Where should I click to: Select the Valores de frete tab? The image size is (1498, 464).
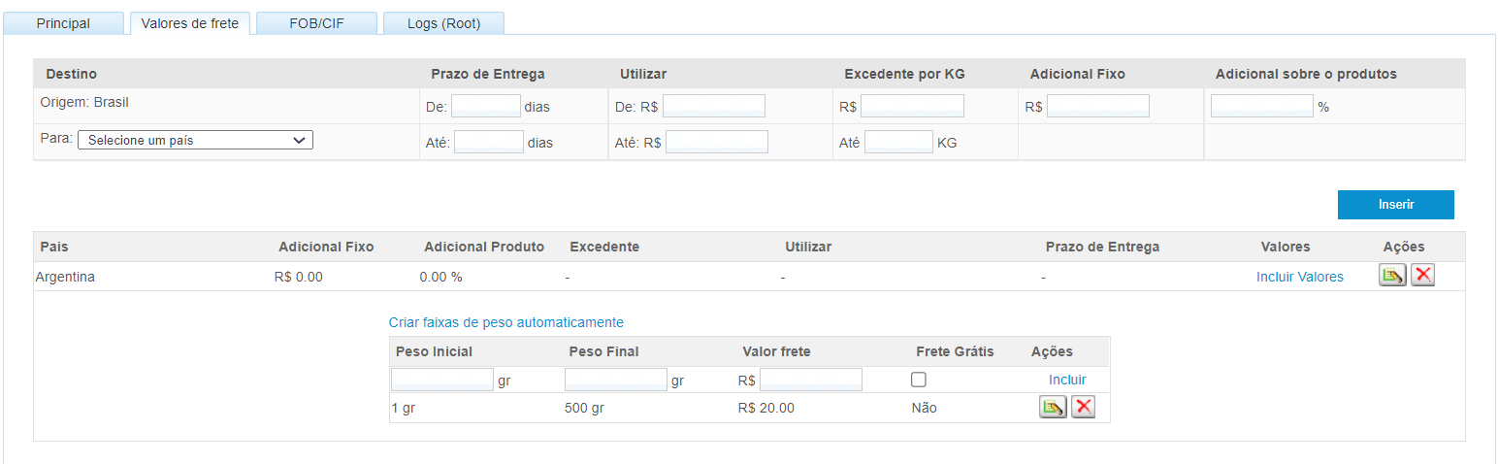point(190,23)
